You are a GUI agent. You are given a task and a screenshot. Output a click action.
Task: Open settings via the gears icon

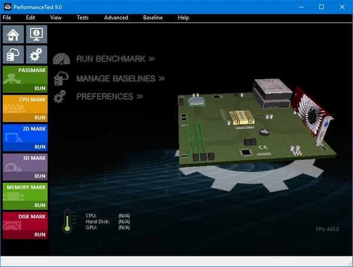[36, 55]
